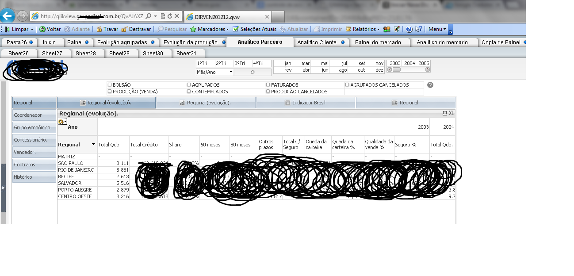Select the Coordenador side button
The image size is (574, 276).
(x=34, y=115)
